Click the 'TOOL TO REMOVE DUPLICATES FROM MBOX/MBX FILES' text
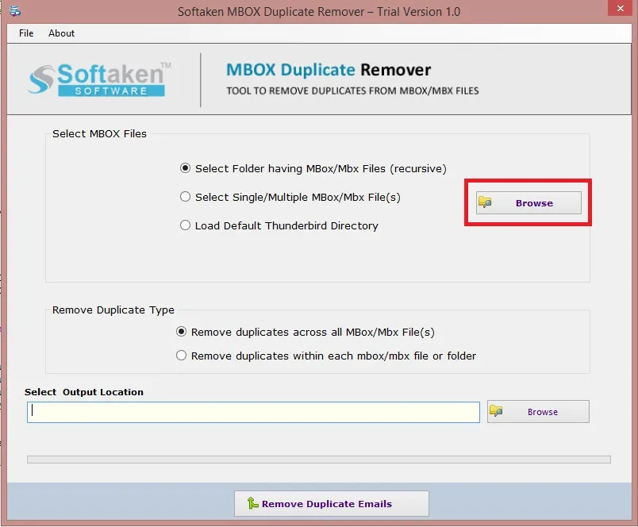638x527 pixels. coord(352,90)
